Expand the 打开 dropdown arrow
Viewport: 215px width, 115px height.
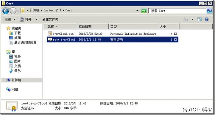click(x=36, y=19)
